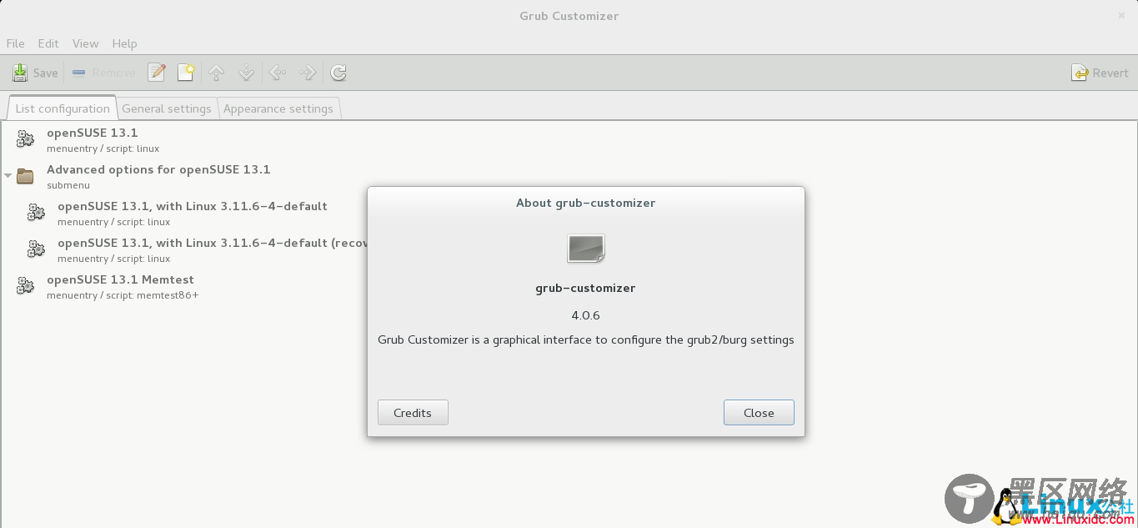Screen dimensions: 1138x528
Task: Switch to the List configuration tab
Action: pos(62,108)
